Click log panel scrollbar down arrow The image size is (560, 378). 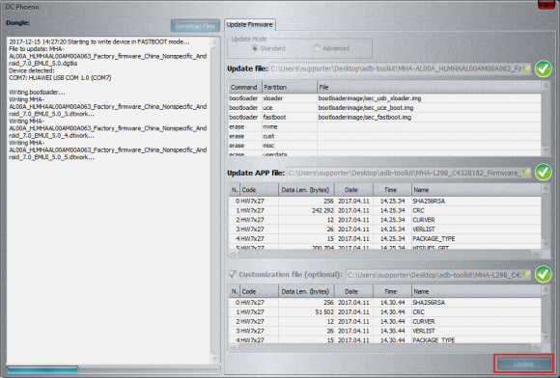[214, 359]
